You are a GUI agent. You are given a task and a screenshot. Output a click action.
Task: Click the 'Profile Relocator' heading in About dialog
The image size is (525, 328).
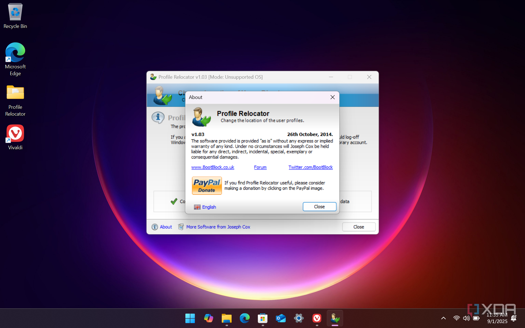point(243,113)
